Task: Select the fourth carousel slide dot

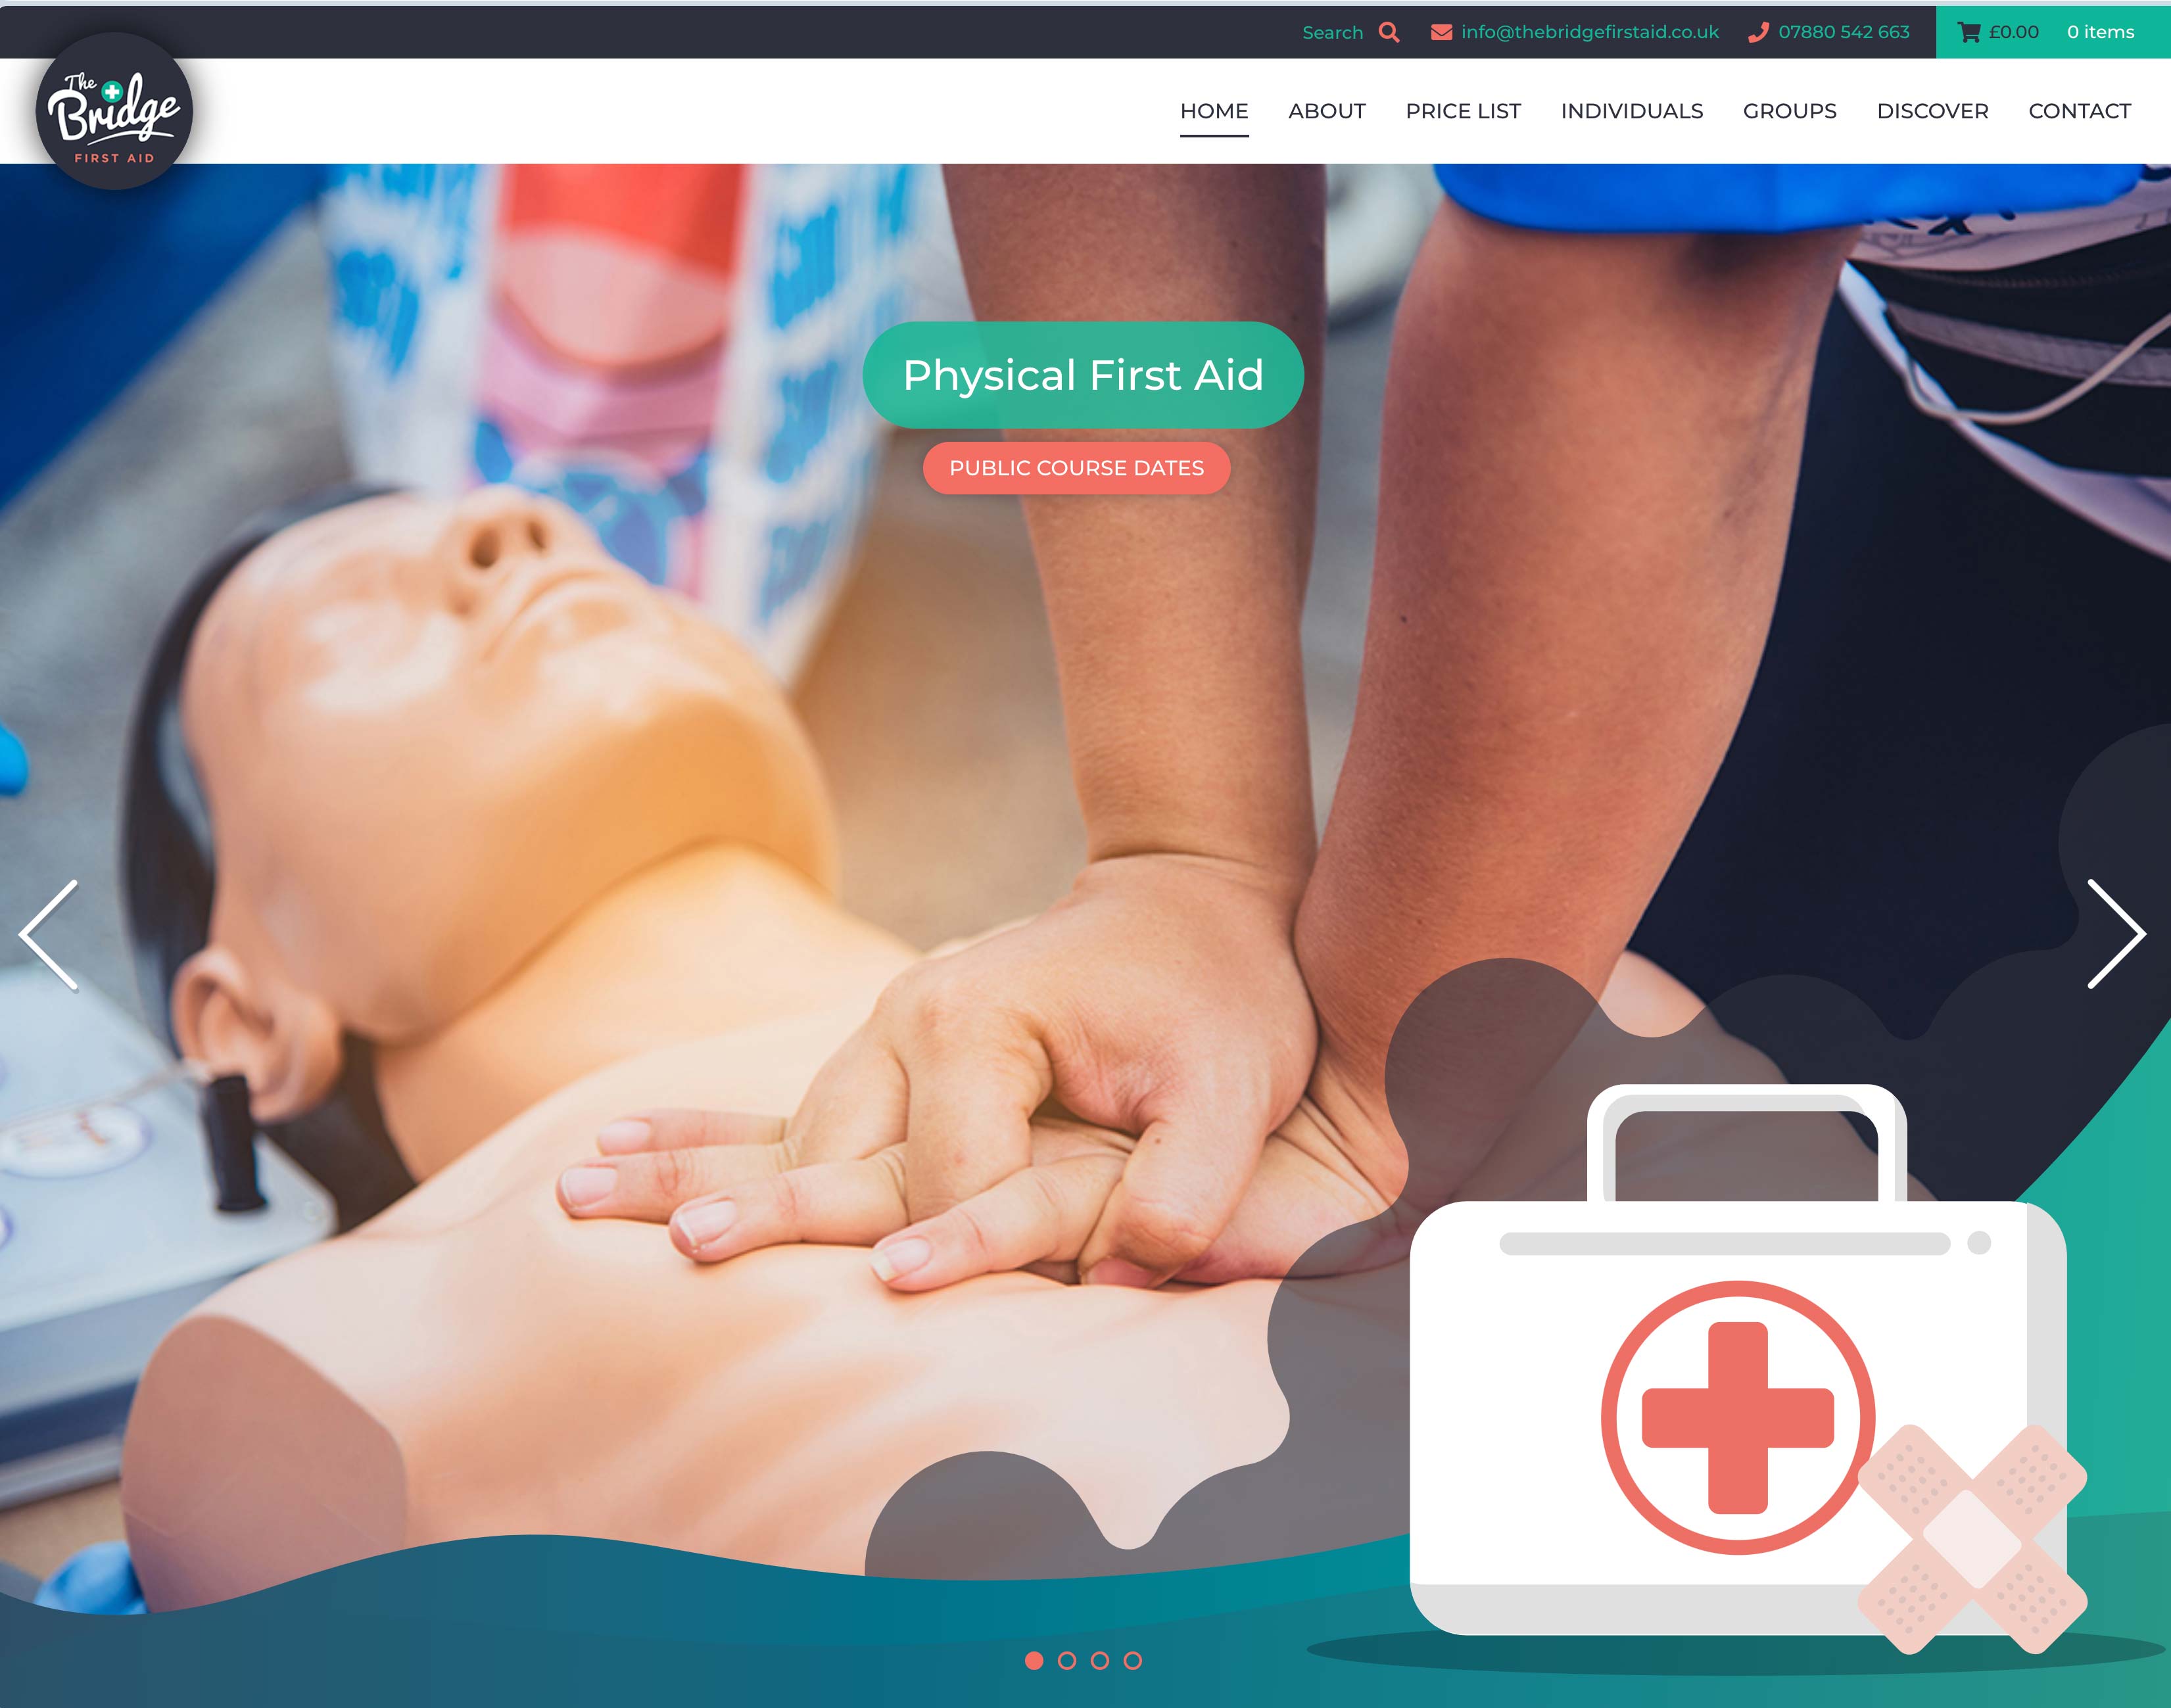Action: pos(1133,1660)
